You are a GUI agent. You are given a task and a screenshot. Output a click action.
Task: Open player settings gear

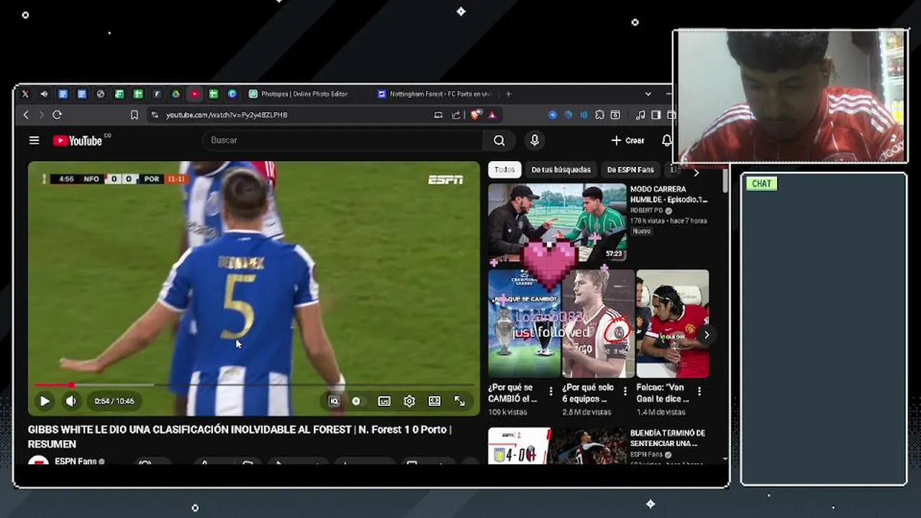pyautogui.click(x=409, y=401)
